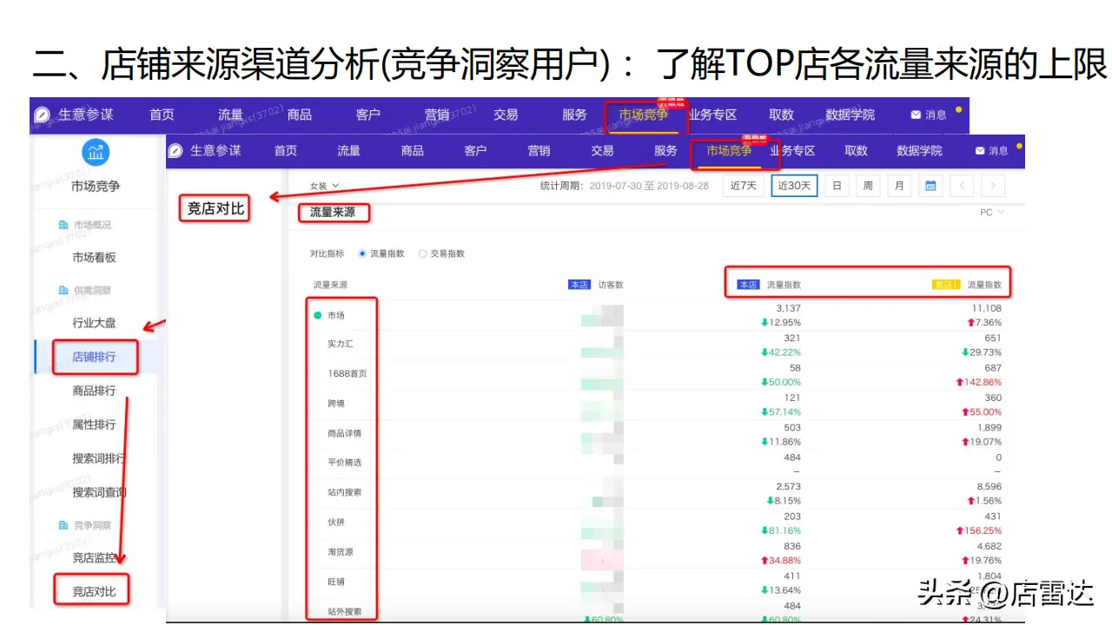Click the 市场概况 section icon in sidebar
The image size is (1112, 625).
coord(63,225)
